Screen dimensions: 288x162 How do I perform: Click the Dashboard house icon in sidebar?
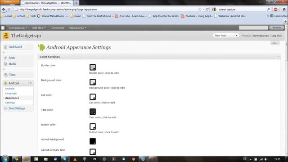point(5,47)
